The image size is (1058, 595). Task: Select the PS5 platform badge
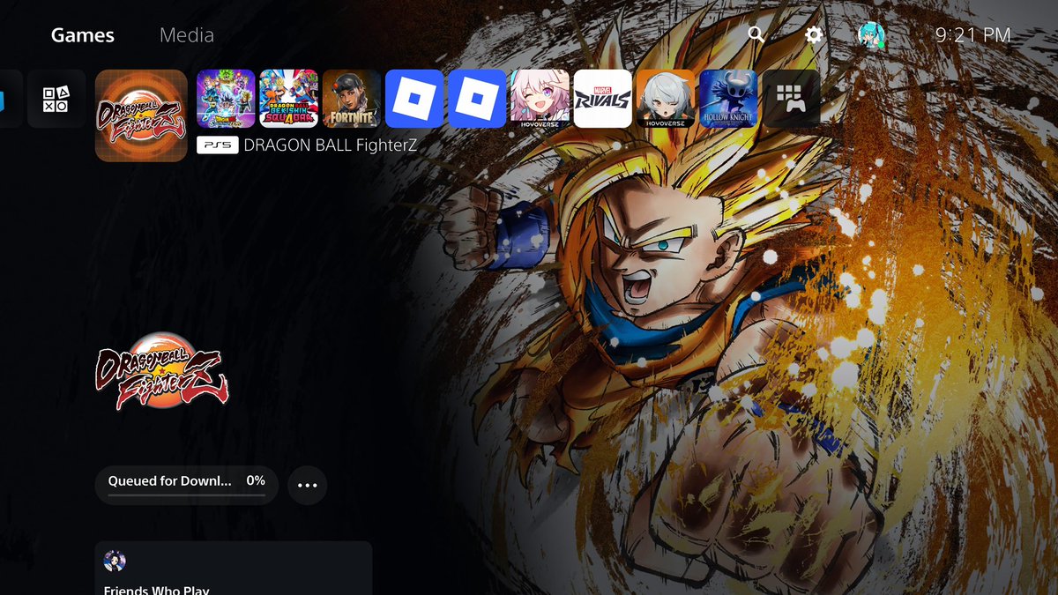217,145
